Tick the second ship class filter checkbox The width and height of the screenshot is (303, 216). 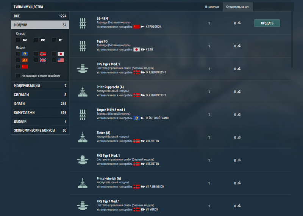36,40
